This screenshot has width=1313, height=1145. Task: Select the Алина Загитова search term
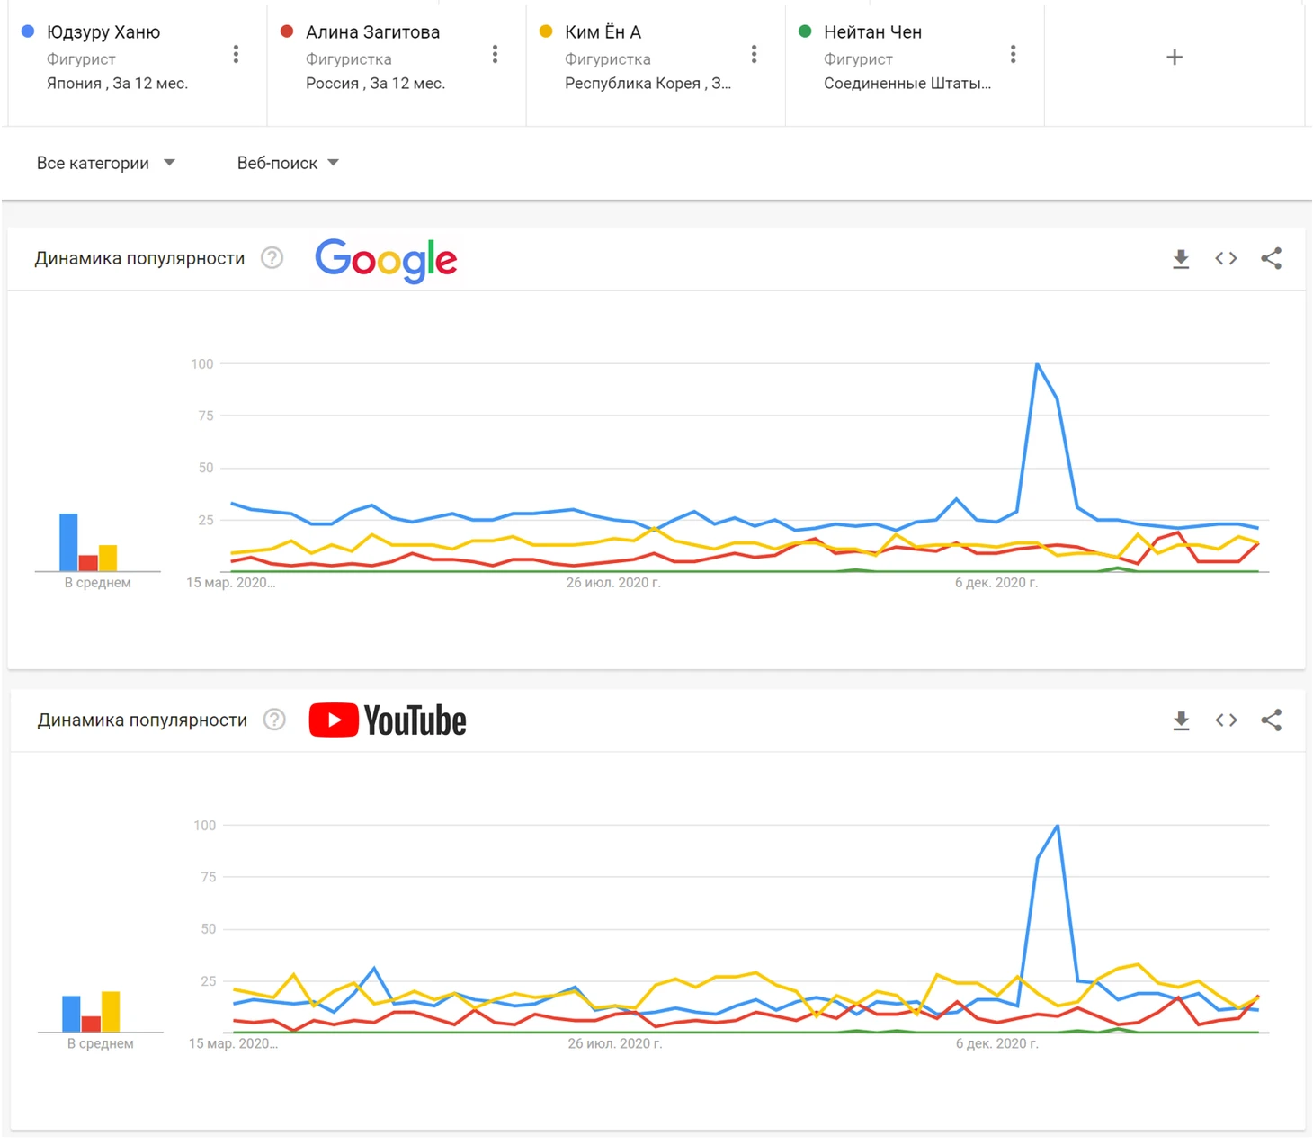tap(372, 32)
